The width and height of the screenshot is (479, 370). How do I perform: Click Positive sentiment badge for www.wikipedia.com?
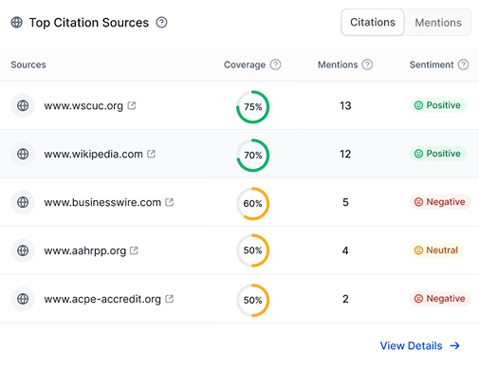[x=438, y=154]
